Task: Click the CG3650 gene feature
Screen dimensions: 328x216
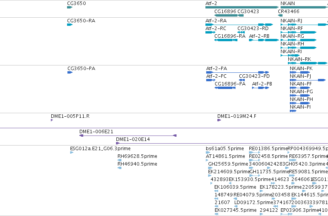Action: (x=70, y=7)
